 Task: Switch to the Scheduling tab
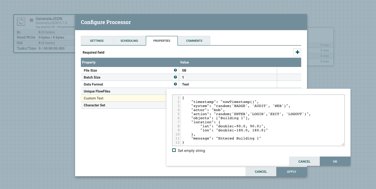tap(129, 41)
